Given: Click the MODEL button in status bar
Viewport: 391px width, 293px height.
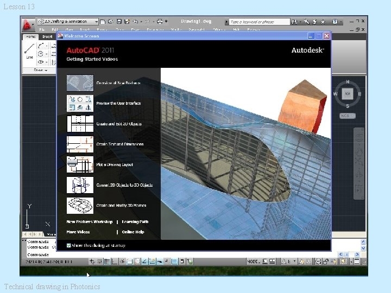Looking at the screenshot, I should point(254,262).
